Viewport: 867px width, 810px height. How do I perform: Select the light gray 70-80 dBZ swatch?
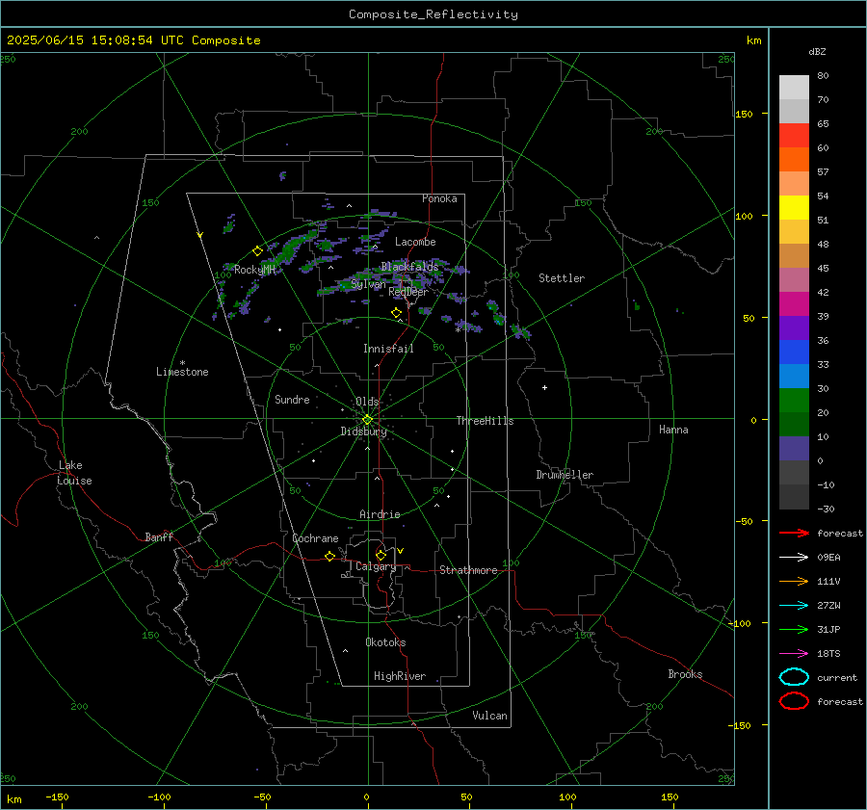point(794,88)
